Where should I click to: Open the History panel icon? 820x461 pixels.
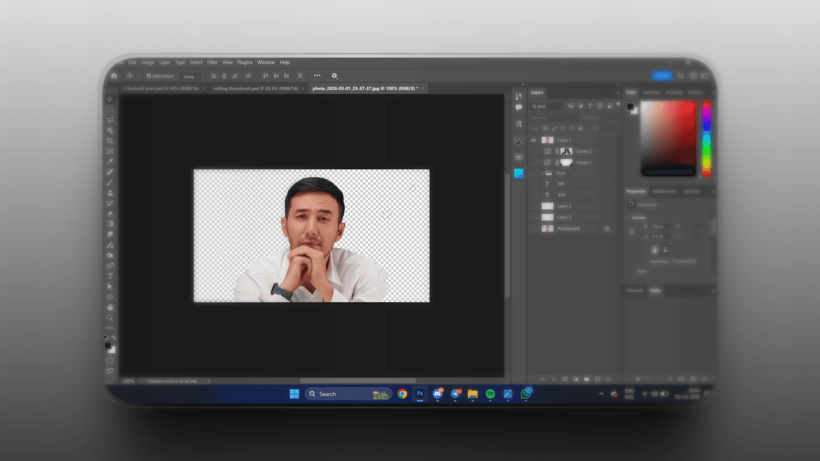click(x=518, y=96)
